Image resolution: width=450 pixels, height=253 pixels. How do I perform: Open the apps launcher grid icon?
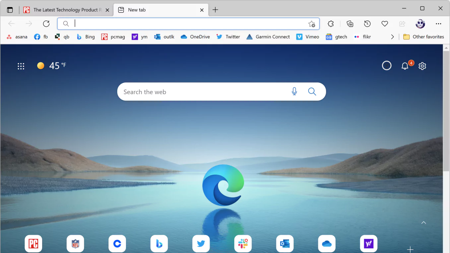click(x=21, y=66)
